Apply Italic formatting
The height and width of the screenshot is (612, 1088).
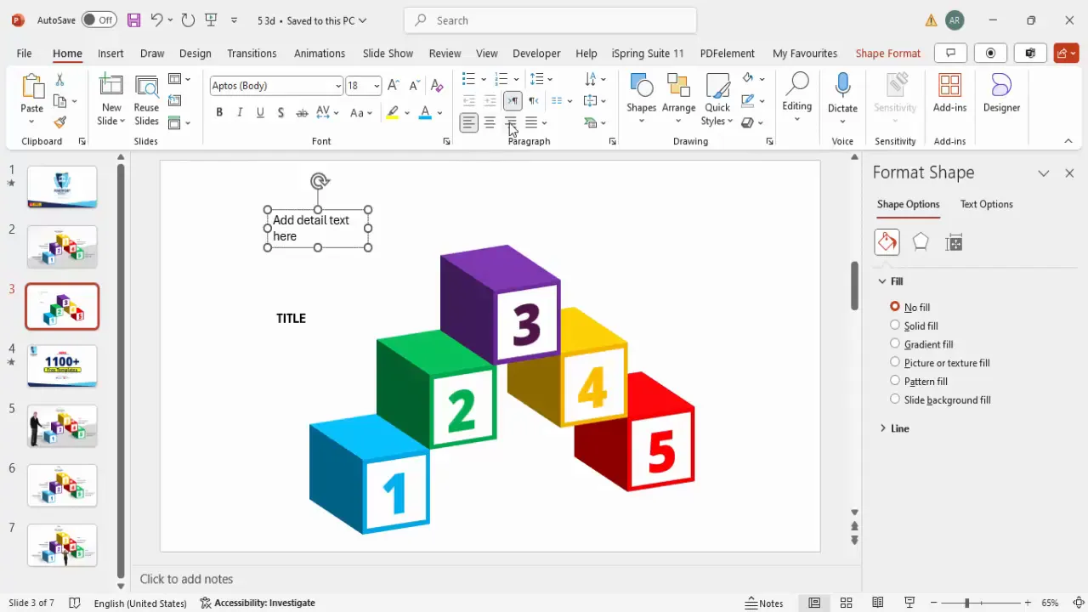tap(240, 112)
